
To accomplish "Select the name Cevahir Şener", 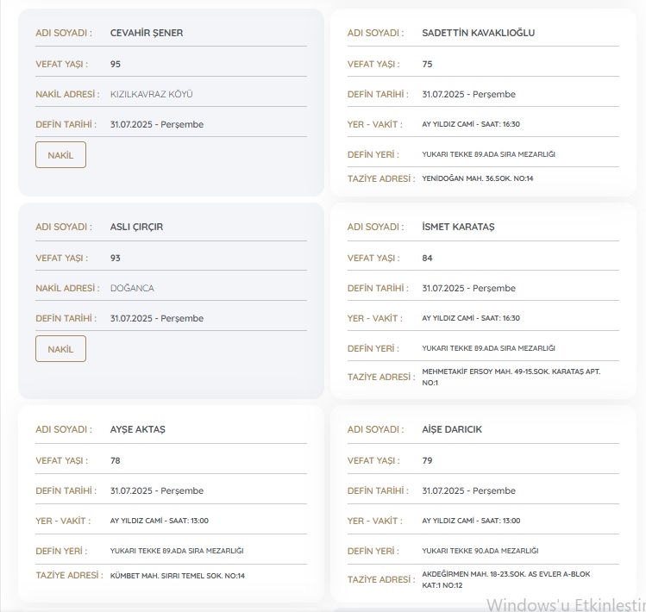I will [147, 33].
